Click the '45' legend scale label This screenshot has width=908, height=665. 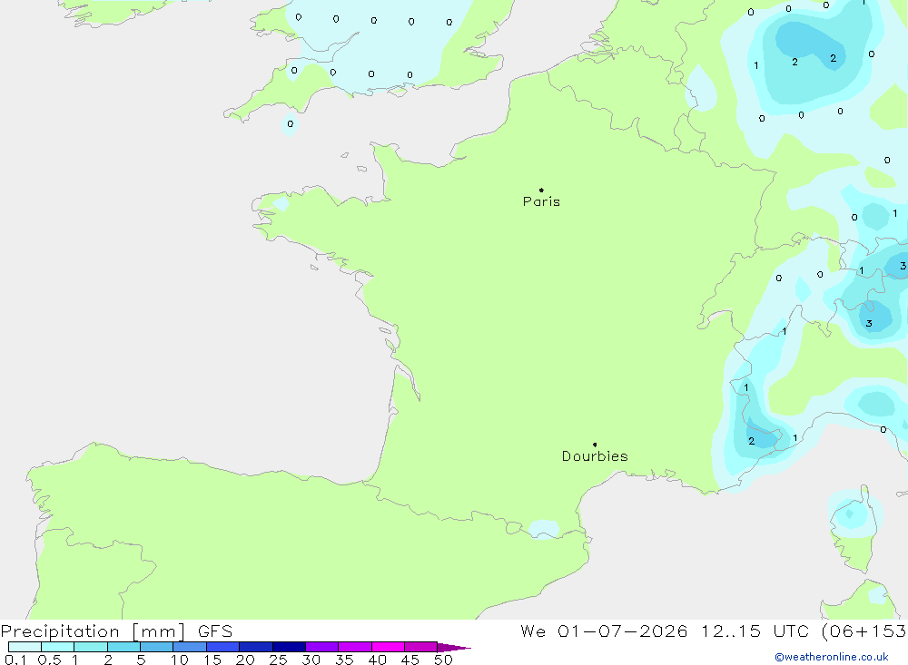410,660
